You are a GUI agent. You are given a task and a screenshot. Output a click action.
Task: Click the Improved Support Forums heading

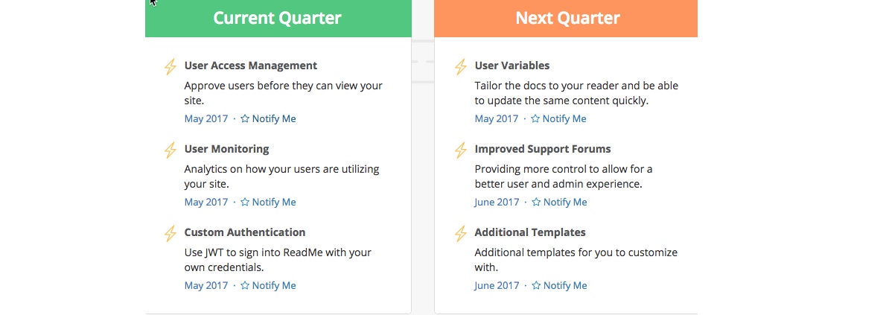pos(543,149)
